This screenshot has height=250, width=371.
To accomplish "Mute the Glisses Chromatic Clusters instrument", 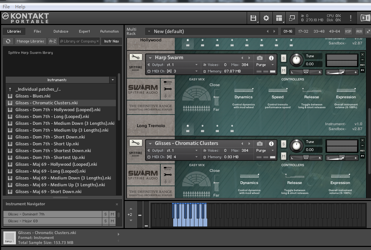I will coord(283,156).
